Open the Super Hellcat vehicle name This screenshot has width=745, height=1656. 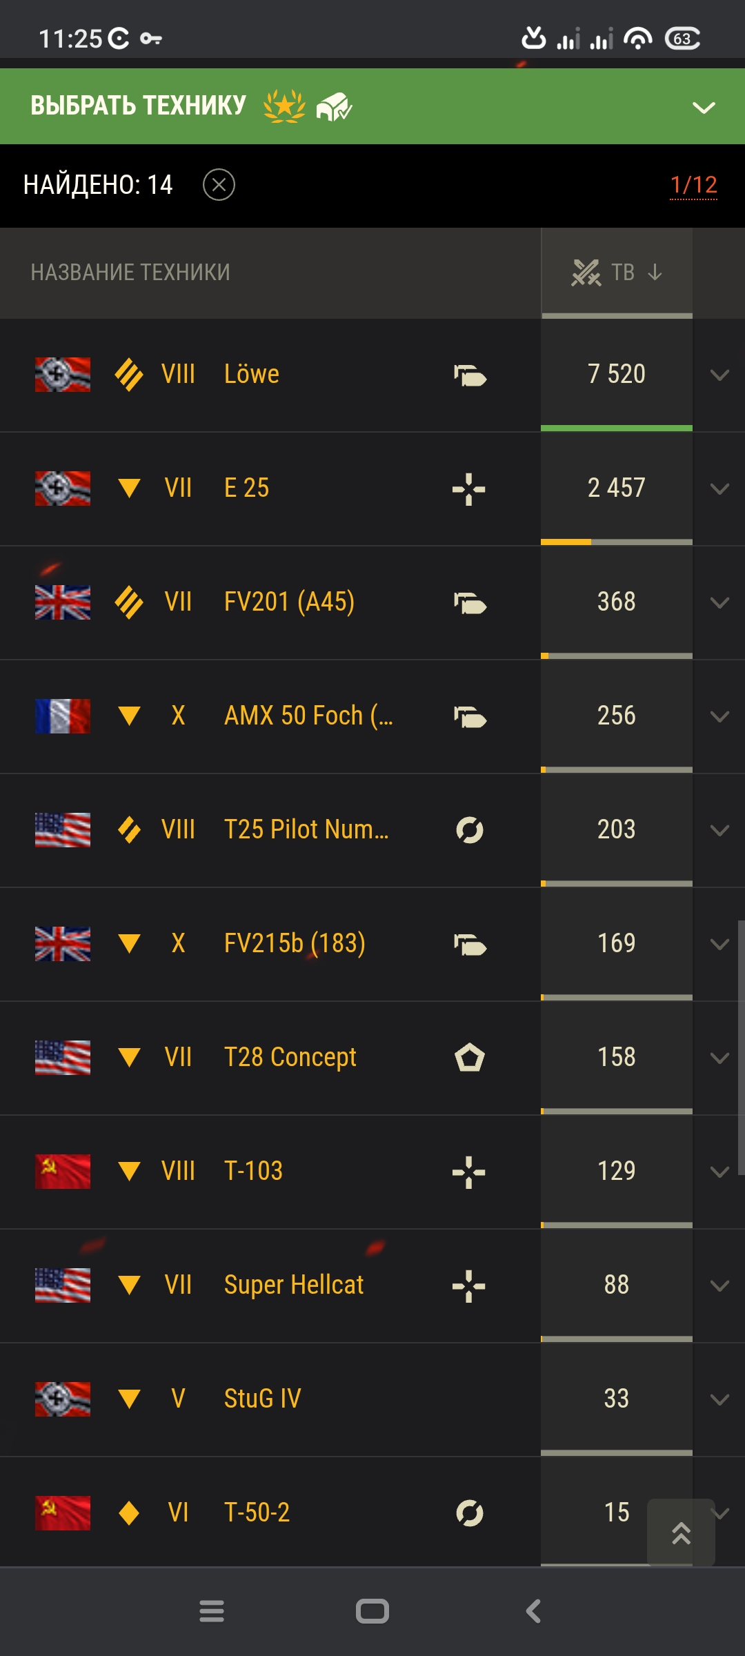(x=294, y=1285)
